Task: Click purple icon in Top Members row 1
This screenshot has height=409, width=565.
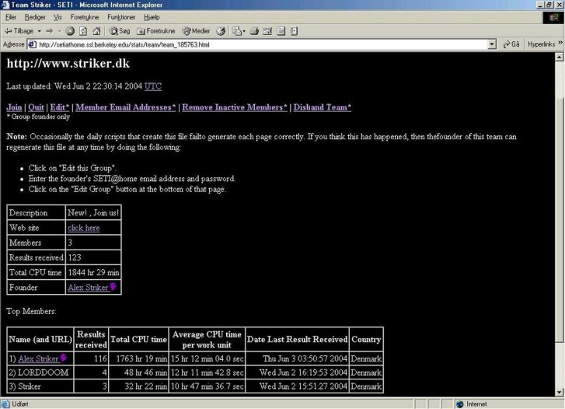Action: [x=64, y=358]
